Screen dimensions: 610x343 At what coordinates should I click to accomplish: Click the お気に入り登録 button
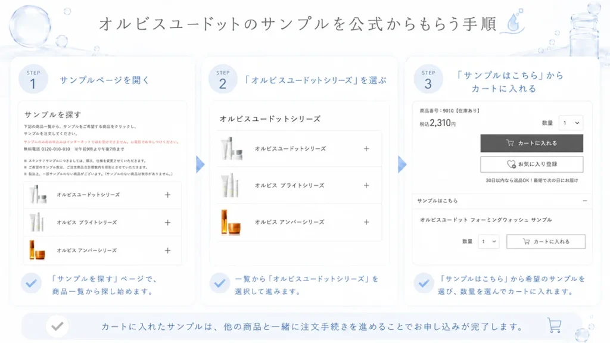tap(531, 164)
